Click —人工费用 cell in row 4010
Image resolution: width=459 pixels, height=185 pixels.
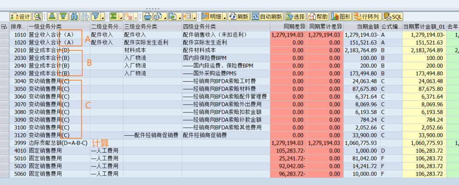coord(107,151)
